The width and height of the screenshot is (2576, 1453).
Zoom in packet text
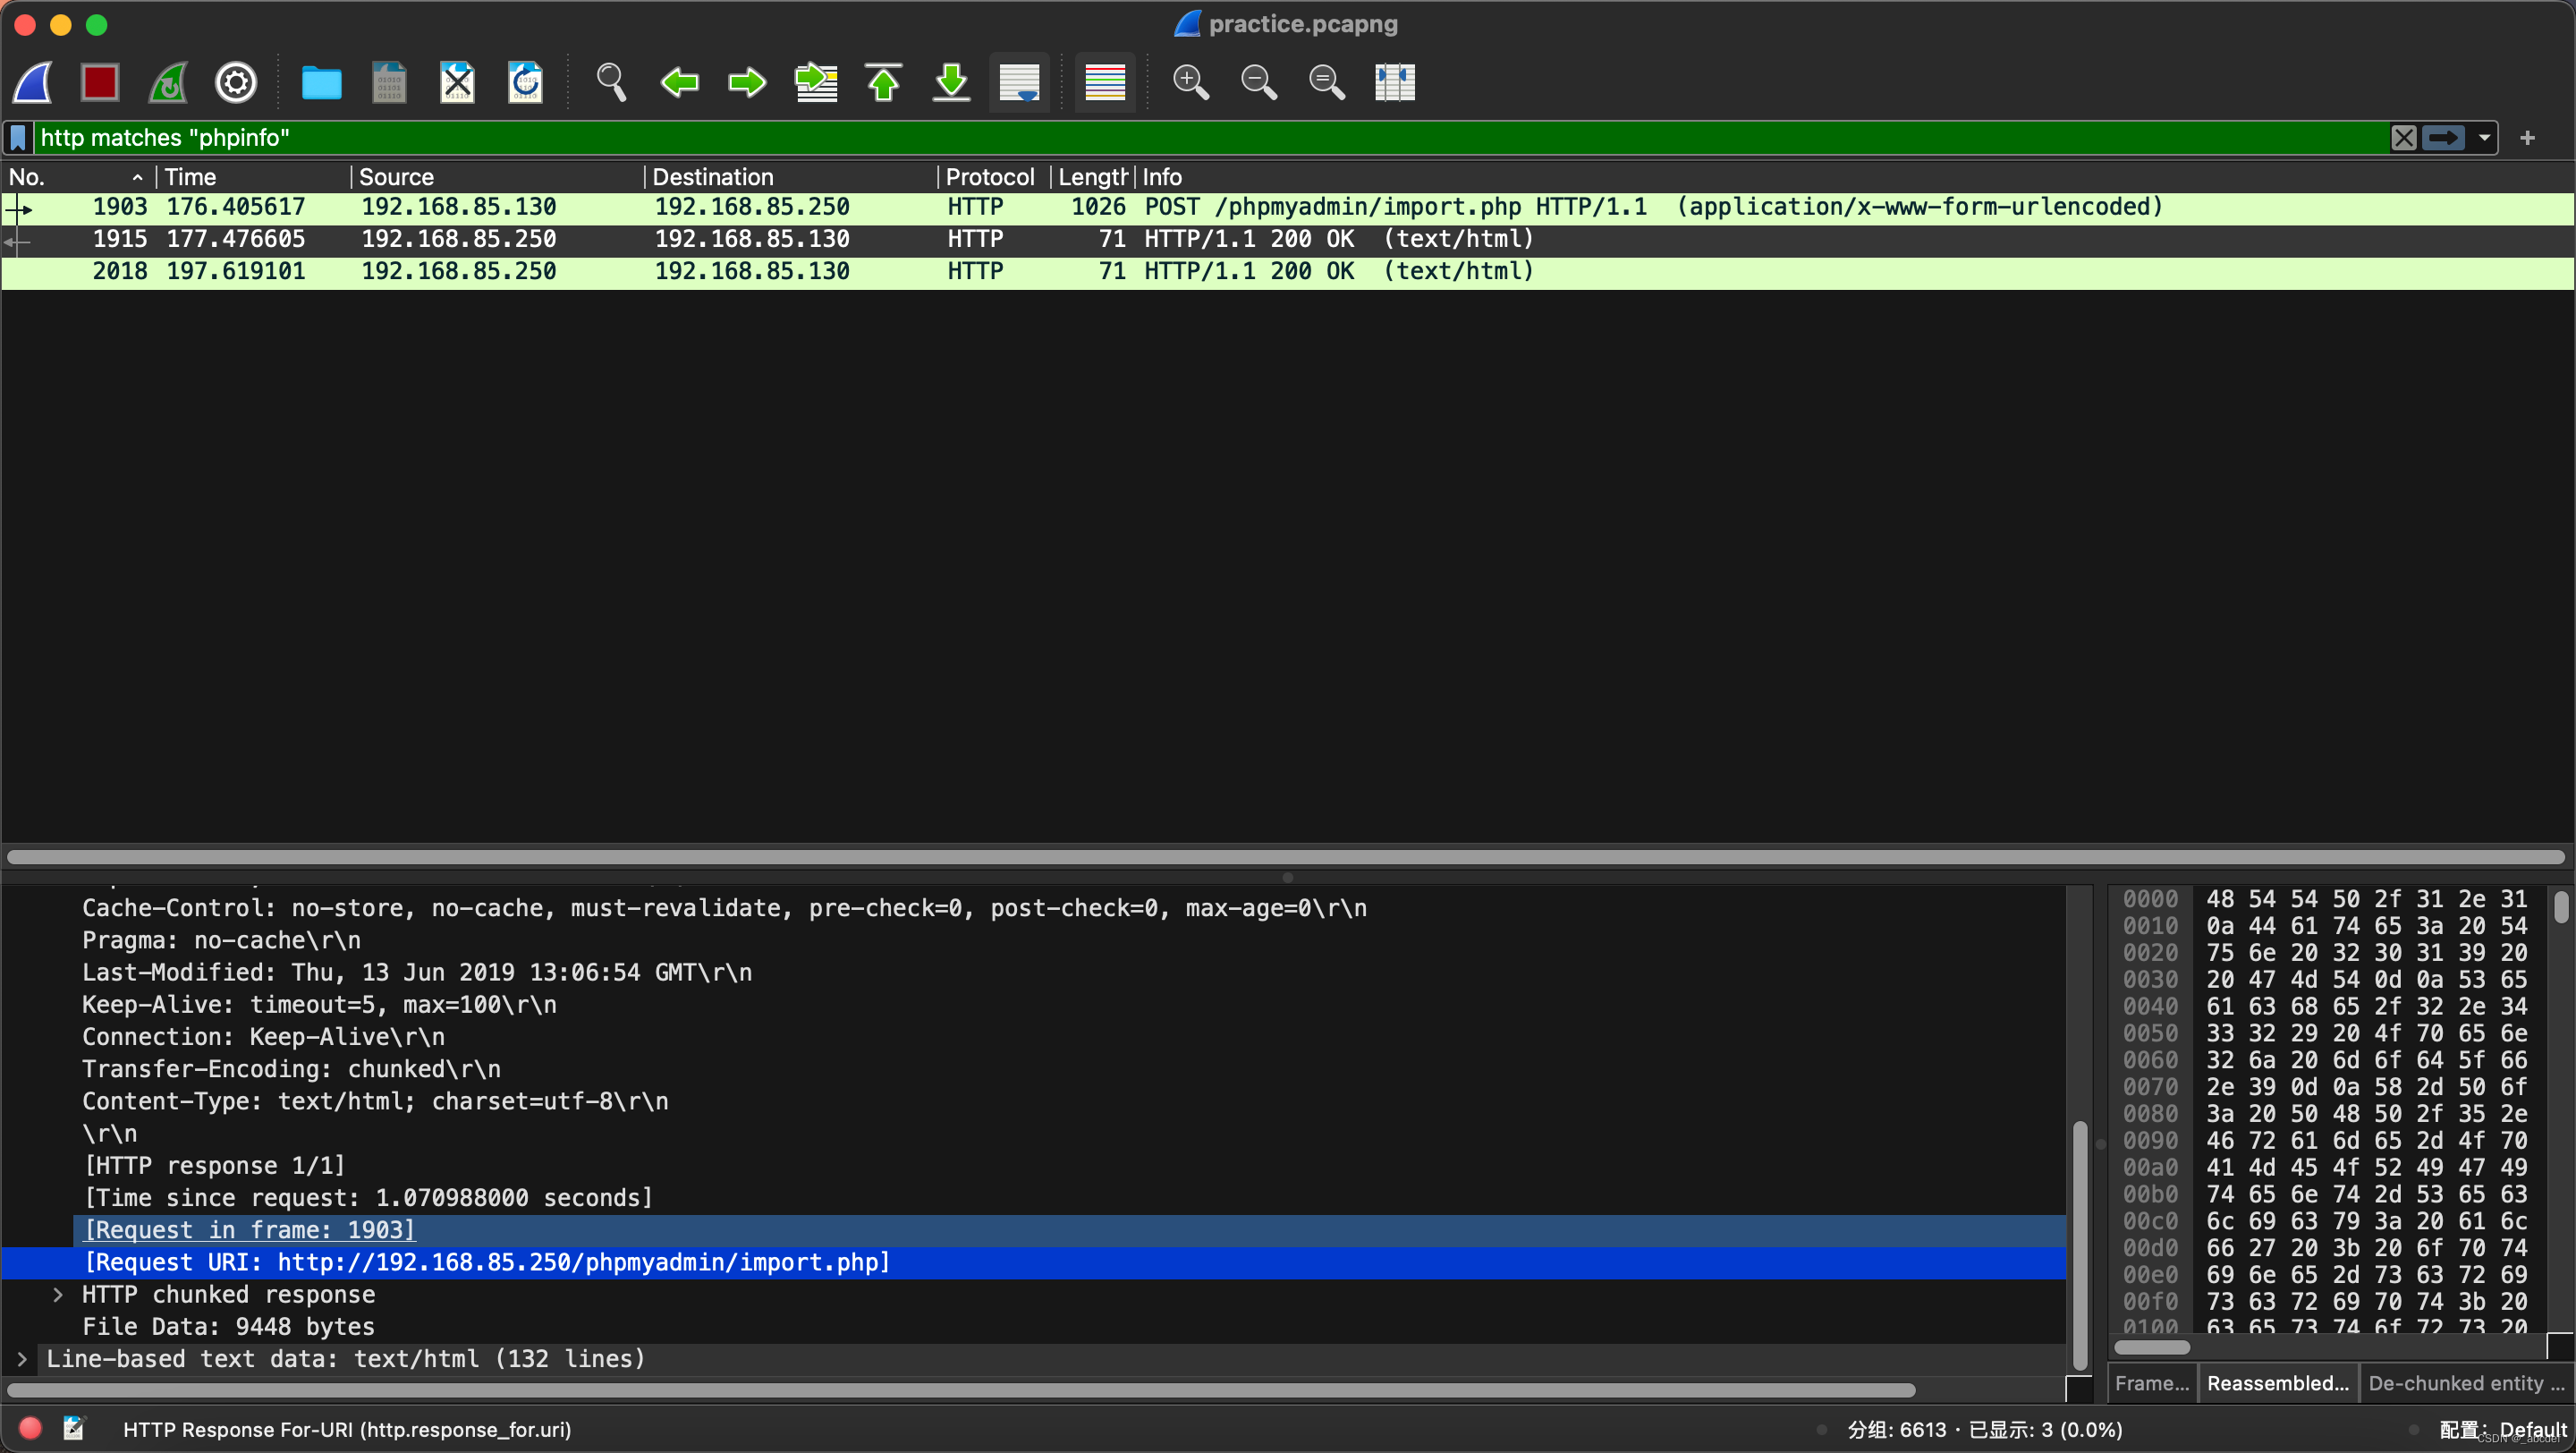[1190, 82]
